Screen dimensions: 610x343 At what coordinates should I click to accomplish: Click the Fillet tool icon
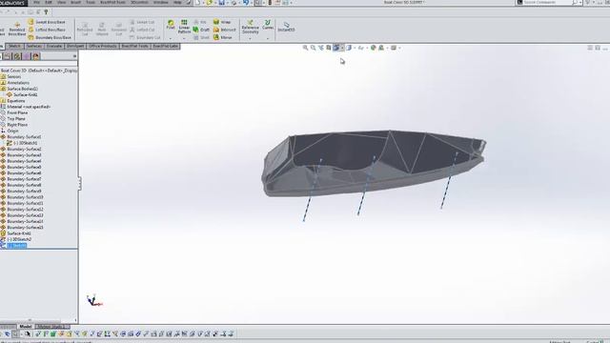coord(171,25)
